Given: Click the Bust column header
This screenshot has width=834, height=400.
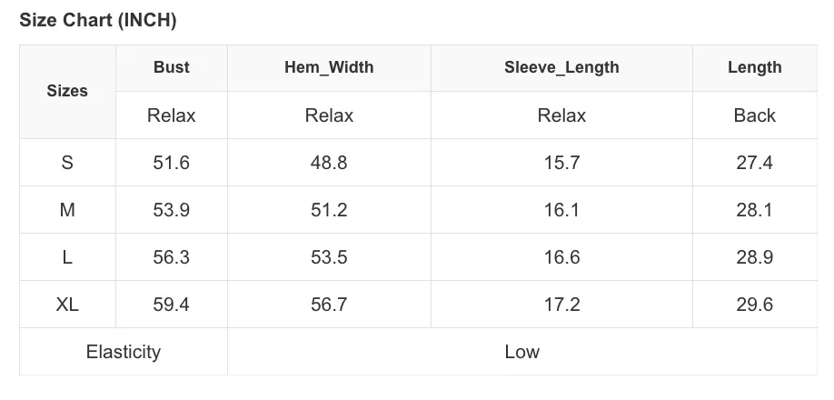Looking at the screenshot, I should click(x=172, y=67).
